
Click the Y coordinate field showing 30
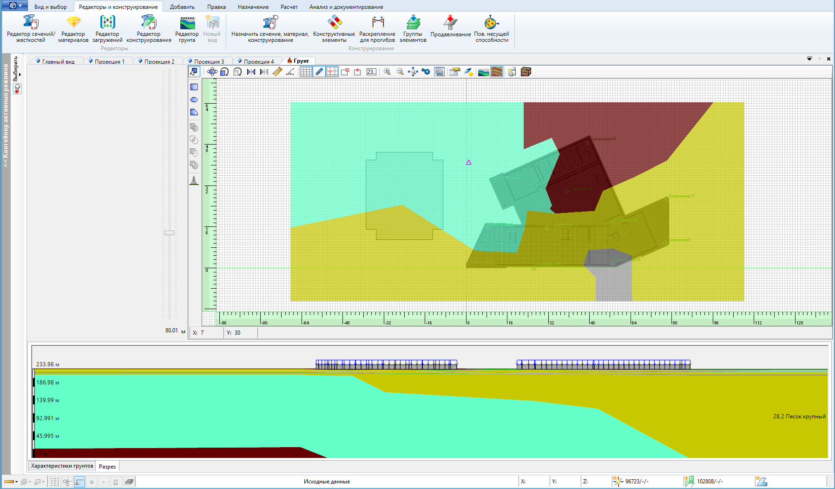pyautogui.click(x=241, y=333)
